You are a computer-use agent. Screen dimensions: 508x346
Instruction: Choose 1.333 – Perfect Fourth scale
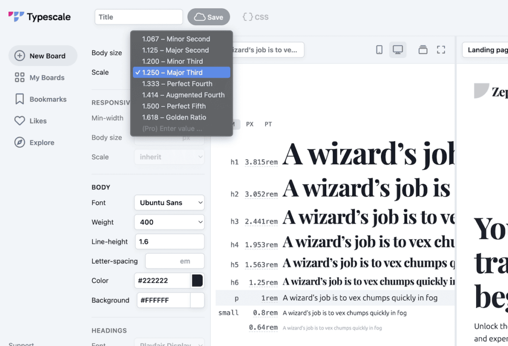tap(177, 84)
